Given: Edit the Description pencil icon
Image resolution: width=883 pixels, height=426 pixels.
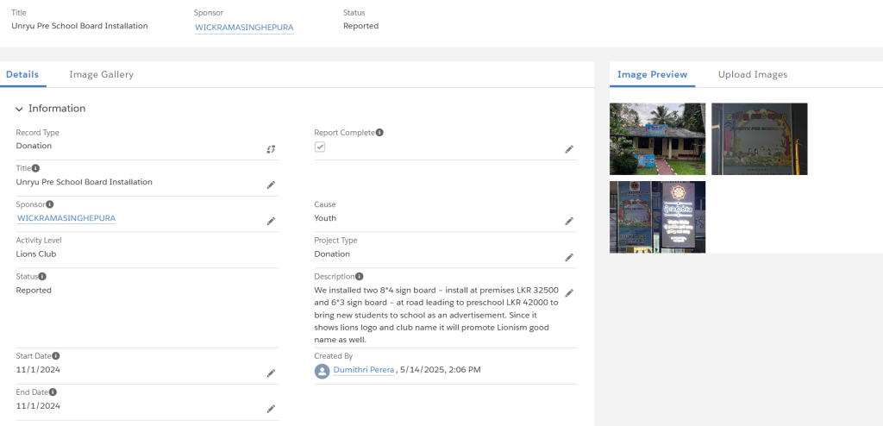Looking at the screenshot, I should [x=569, y=293].
